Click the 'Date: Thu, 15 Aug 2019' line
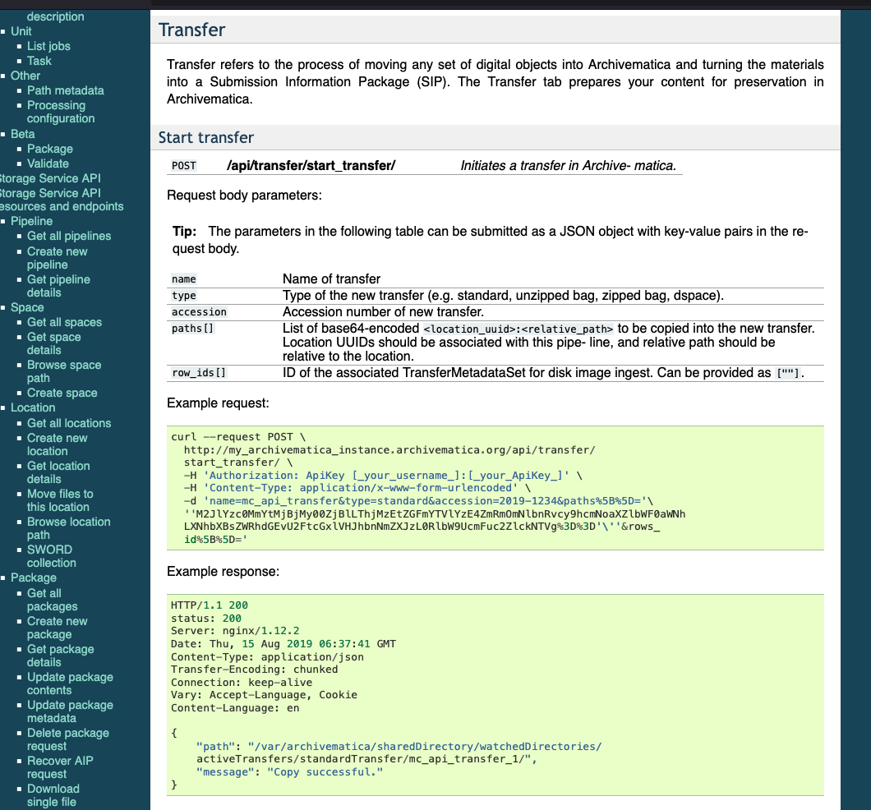The image size is (871, 810). point(283,644)
